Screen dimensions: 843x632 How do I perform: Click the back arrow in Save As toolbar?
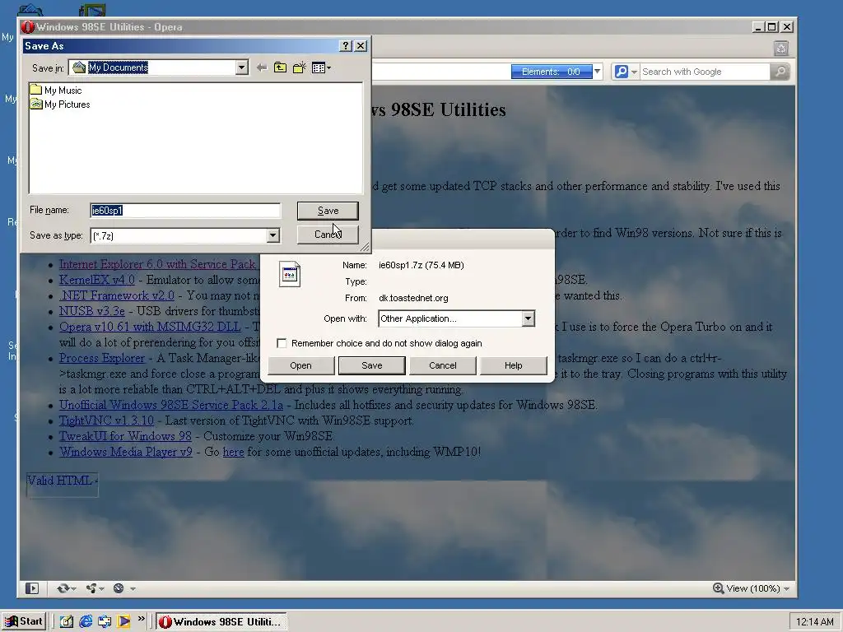click(x=262, y=67)
